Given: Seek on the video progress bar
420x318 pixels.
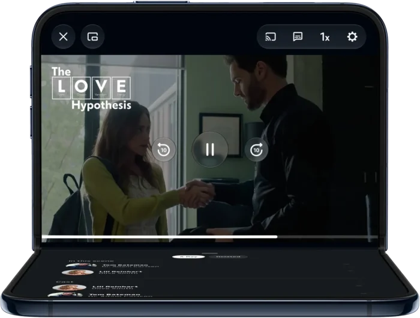Looking at the screenshot, I should pyautogui.click(x=210, y=237).
